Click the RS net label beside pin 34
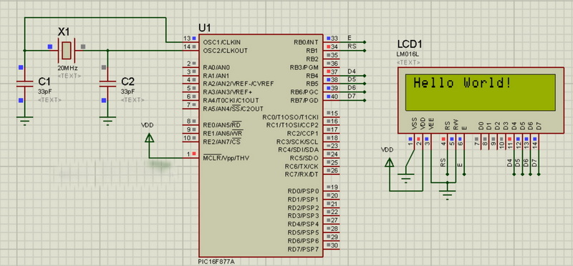Viewport: 573px width, 266px height. pyautogui.click(x=352, y=46)
